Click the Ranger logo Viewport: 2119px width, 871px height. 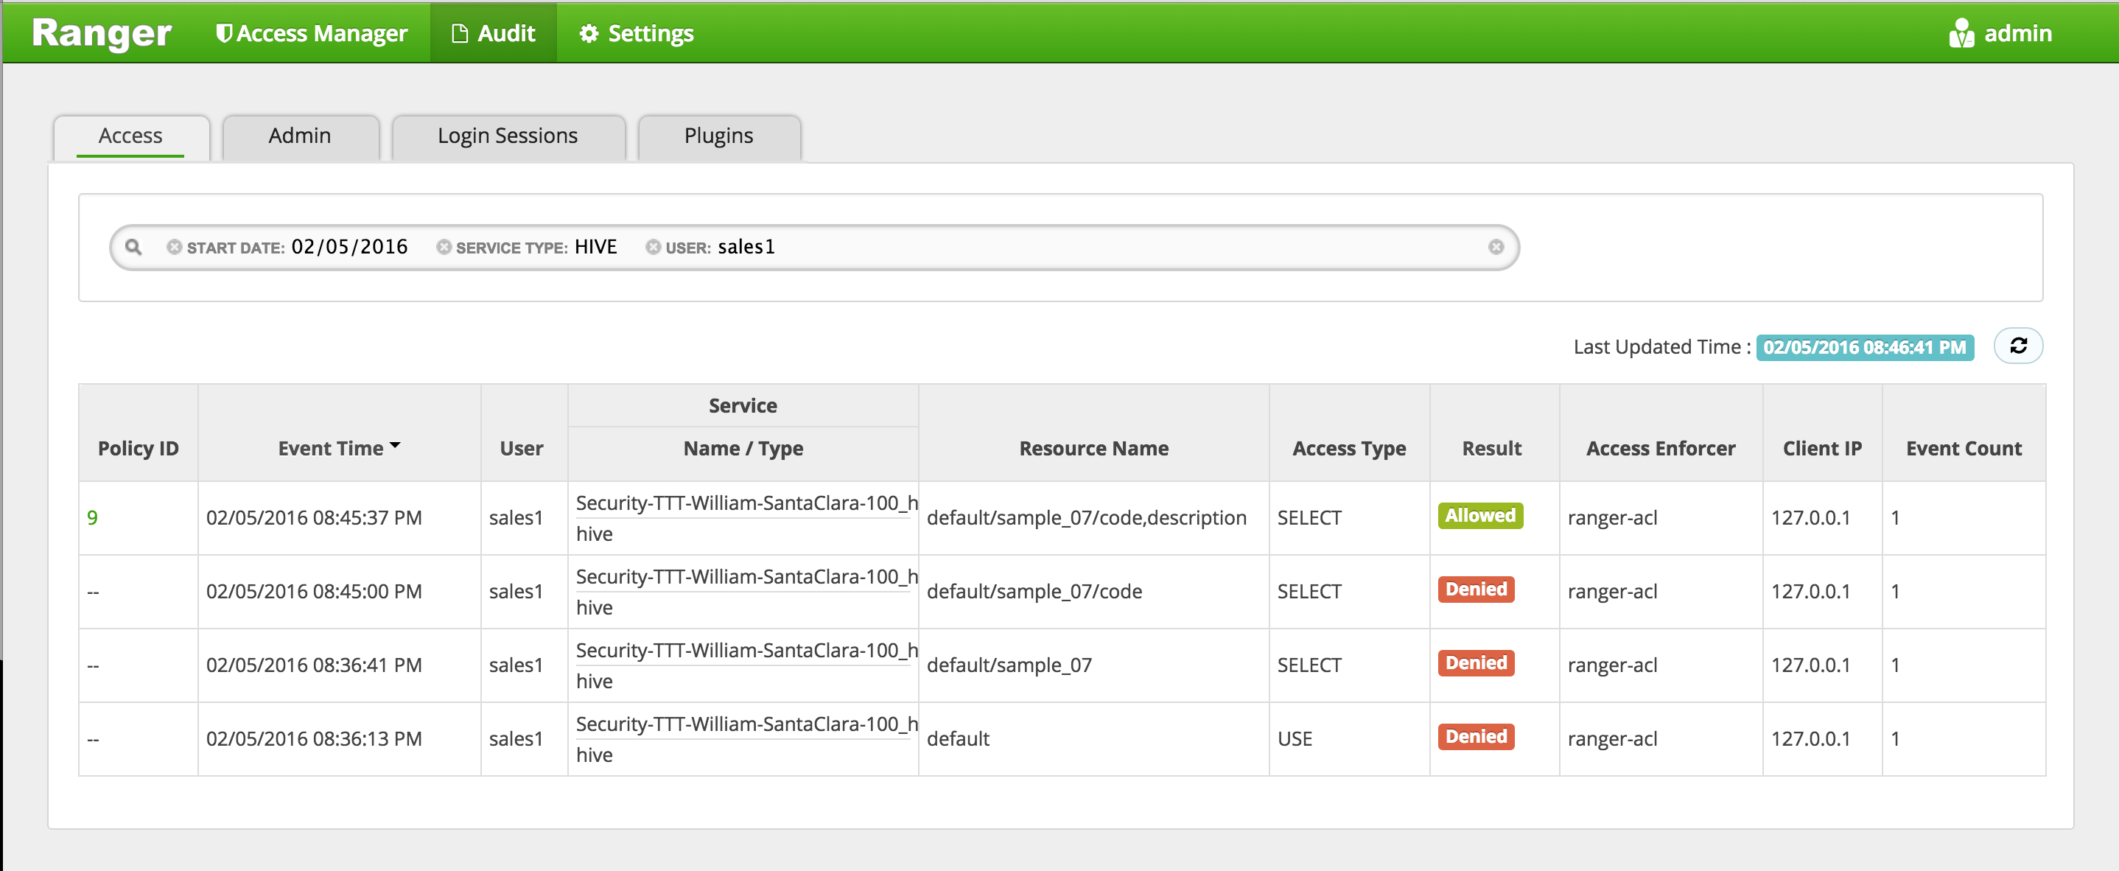coord(101,33)
